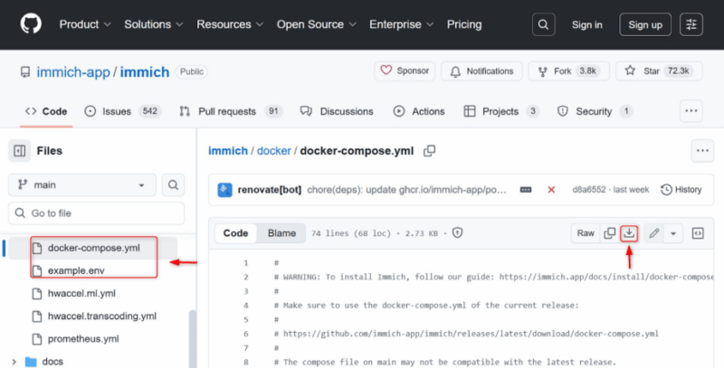Download raw file icon

(x=629, y=233)
